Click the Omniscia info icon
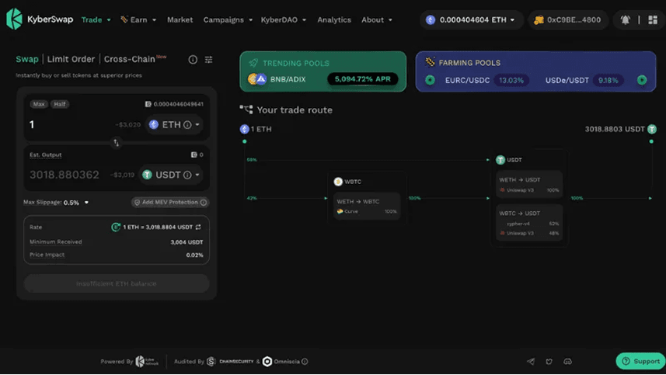Image resolution: width=666 pixels, height=375 pixels. pyautogui.click(x=305, y=362)
